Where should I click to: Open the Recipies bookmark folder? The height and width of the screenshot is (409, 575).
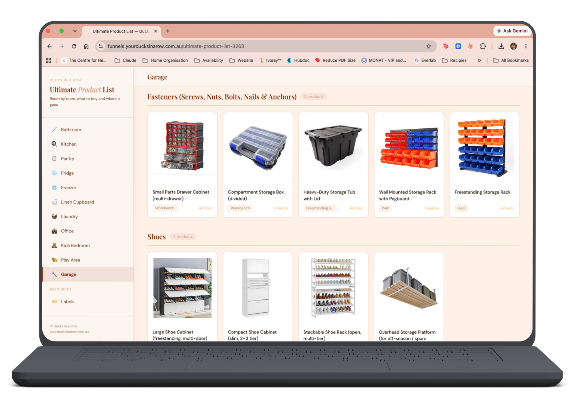click(x=454, y=60)
